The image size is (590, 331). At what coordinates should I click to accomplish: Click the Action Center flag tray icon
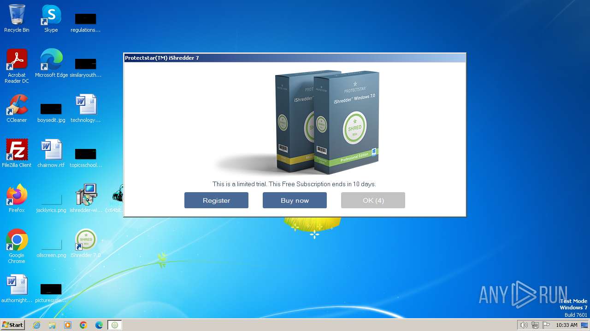(546, 325)
